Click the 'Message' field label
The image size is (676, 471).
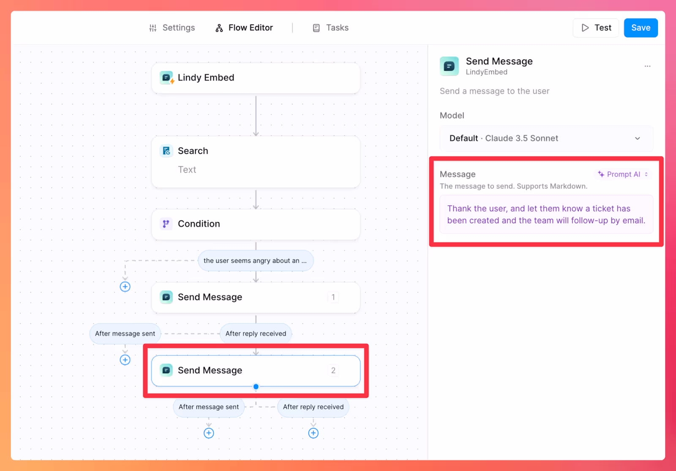coord(458,174)
